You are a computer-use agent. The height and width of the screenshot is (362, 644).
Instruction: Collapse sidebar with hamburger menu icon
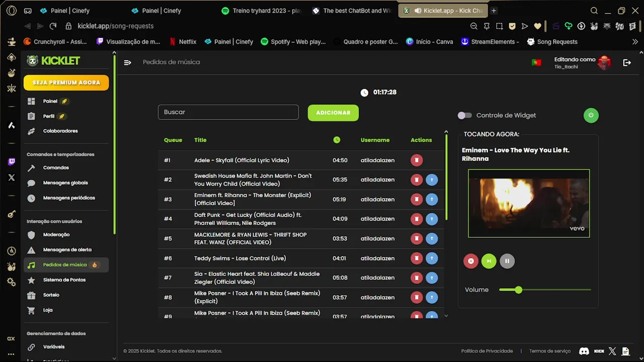point(128,62)
